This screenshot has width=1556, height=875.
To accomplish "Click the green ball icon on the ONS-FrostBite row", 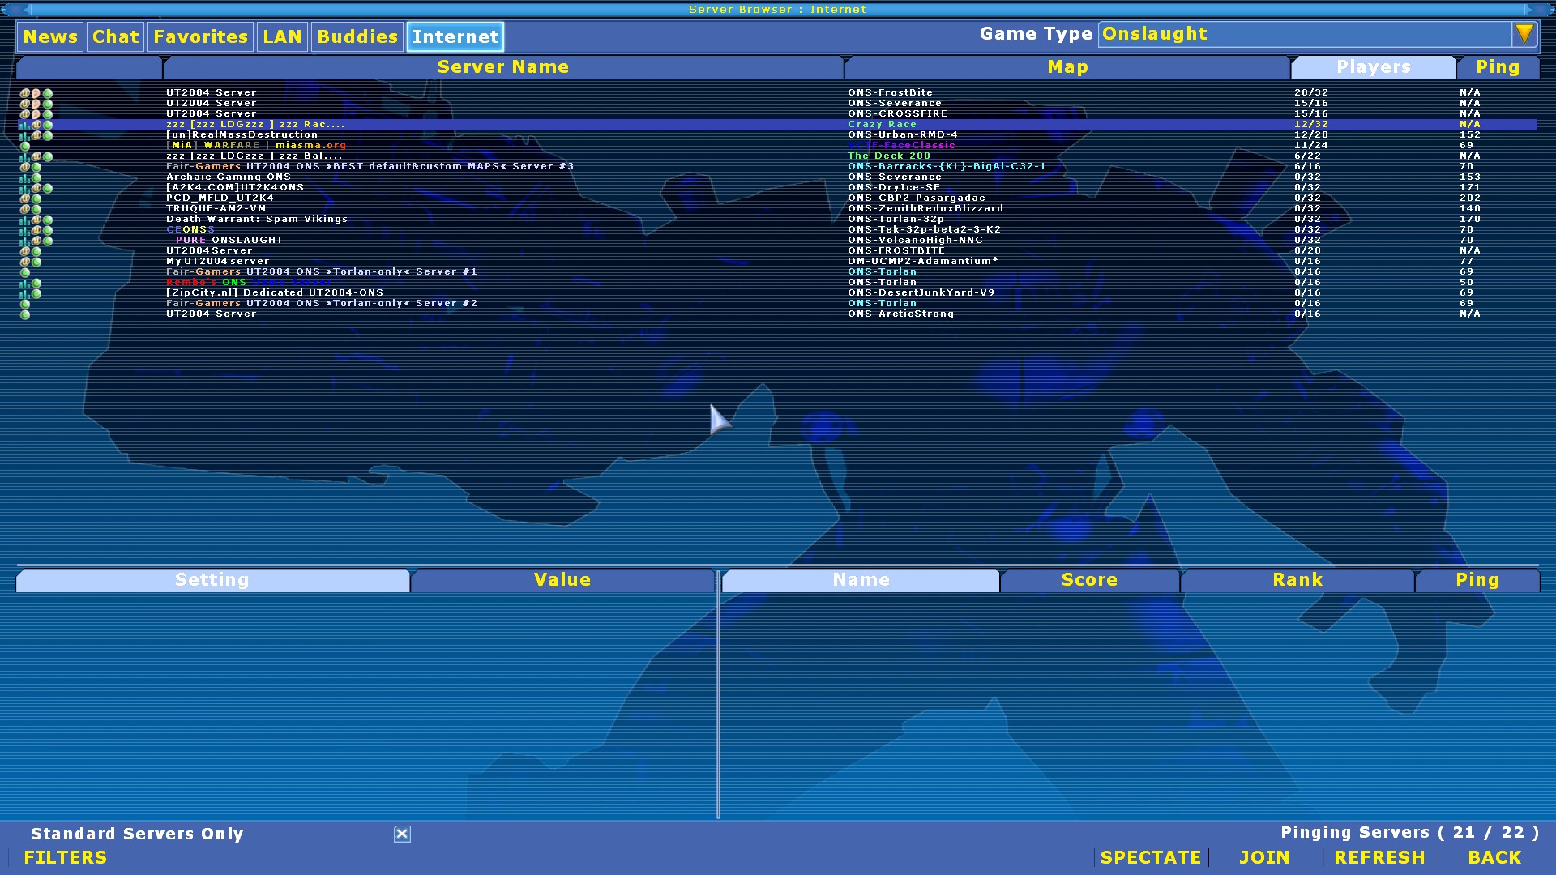I will [x=48, y=93].
